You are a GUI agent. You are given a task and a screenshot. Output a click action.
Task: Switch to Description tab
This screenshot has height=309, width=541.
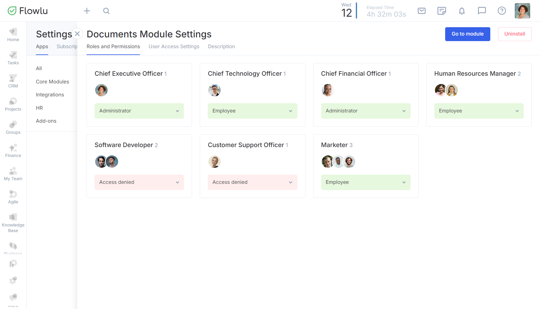pos(221,47)
